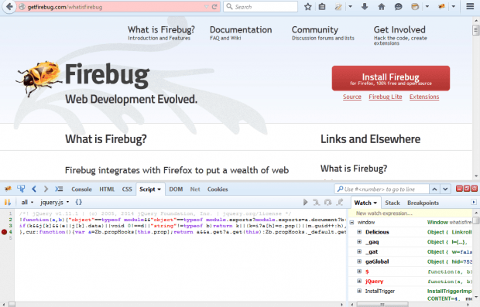Jump to previous search match arrow
480x307 pixels.
pyautogui.click(x=434, y=189)
